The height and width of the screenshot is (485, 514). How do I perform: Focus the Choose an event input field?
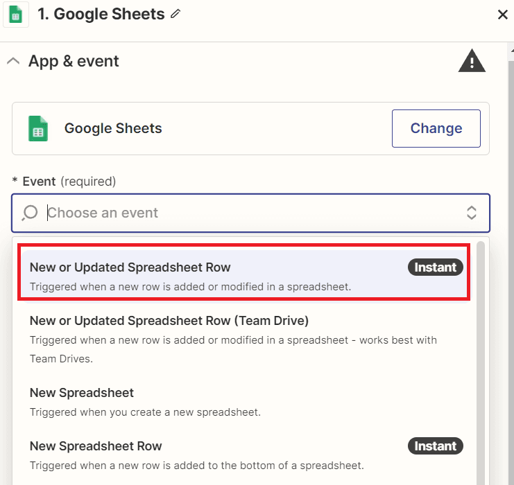tap(251, 213)
